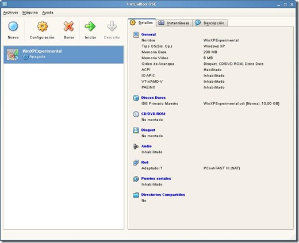Click the window menu icon in title bar
299x243 pixels.
pos(5,4)
